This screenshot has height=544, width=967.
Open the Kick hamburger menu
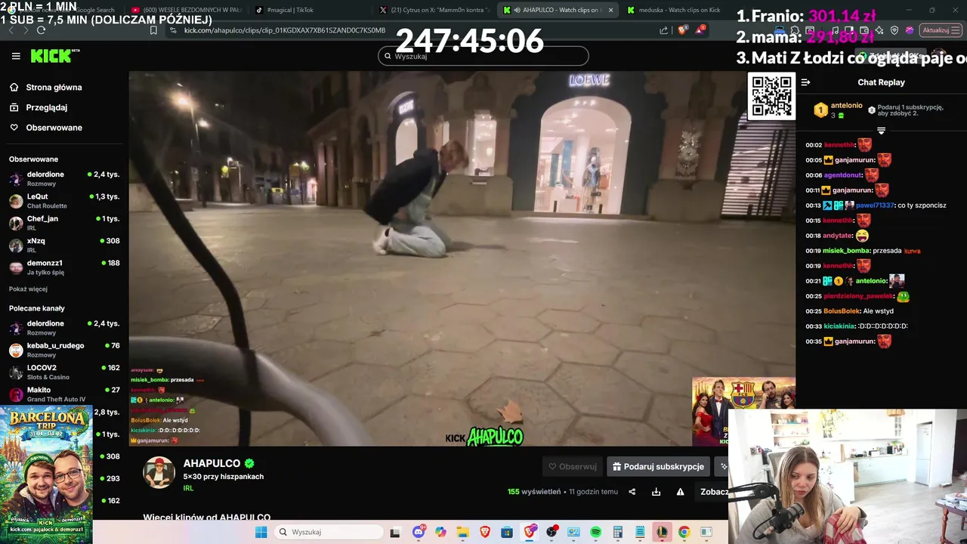pyautogui.click(x=16, y=56)
